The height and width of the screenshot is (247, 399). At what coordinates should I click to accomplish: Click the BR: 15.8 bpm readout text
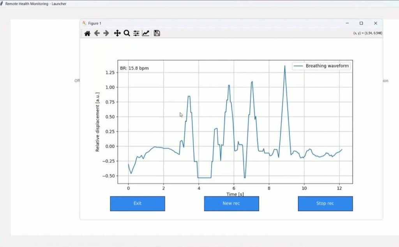tap(134, 68)
